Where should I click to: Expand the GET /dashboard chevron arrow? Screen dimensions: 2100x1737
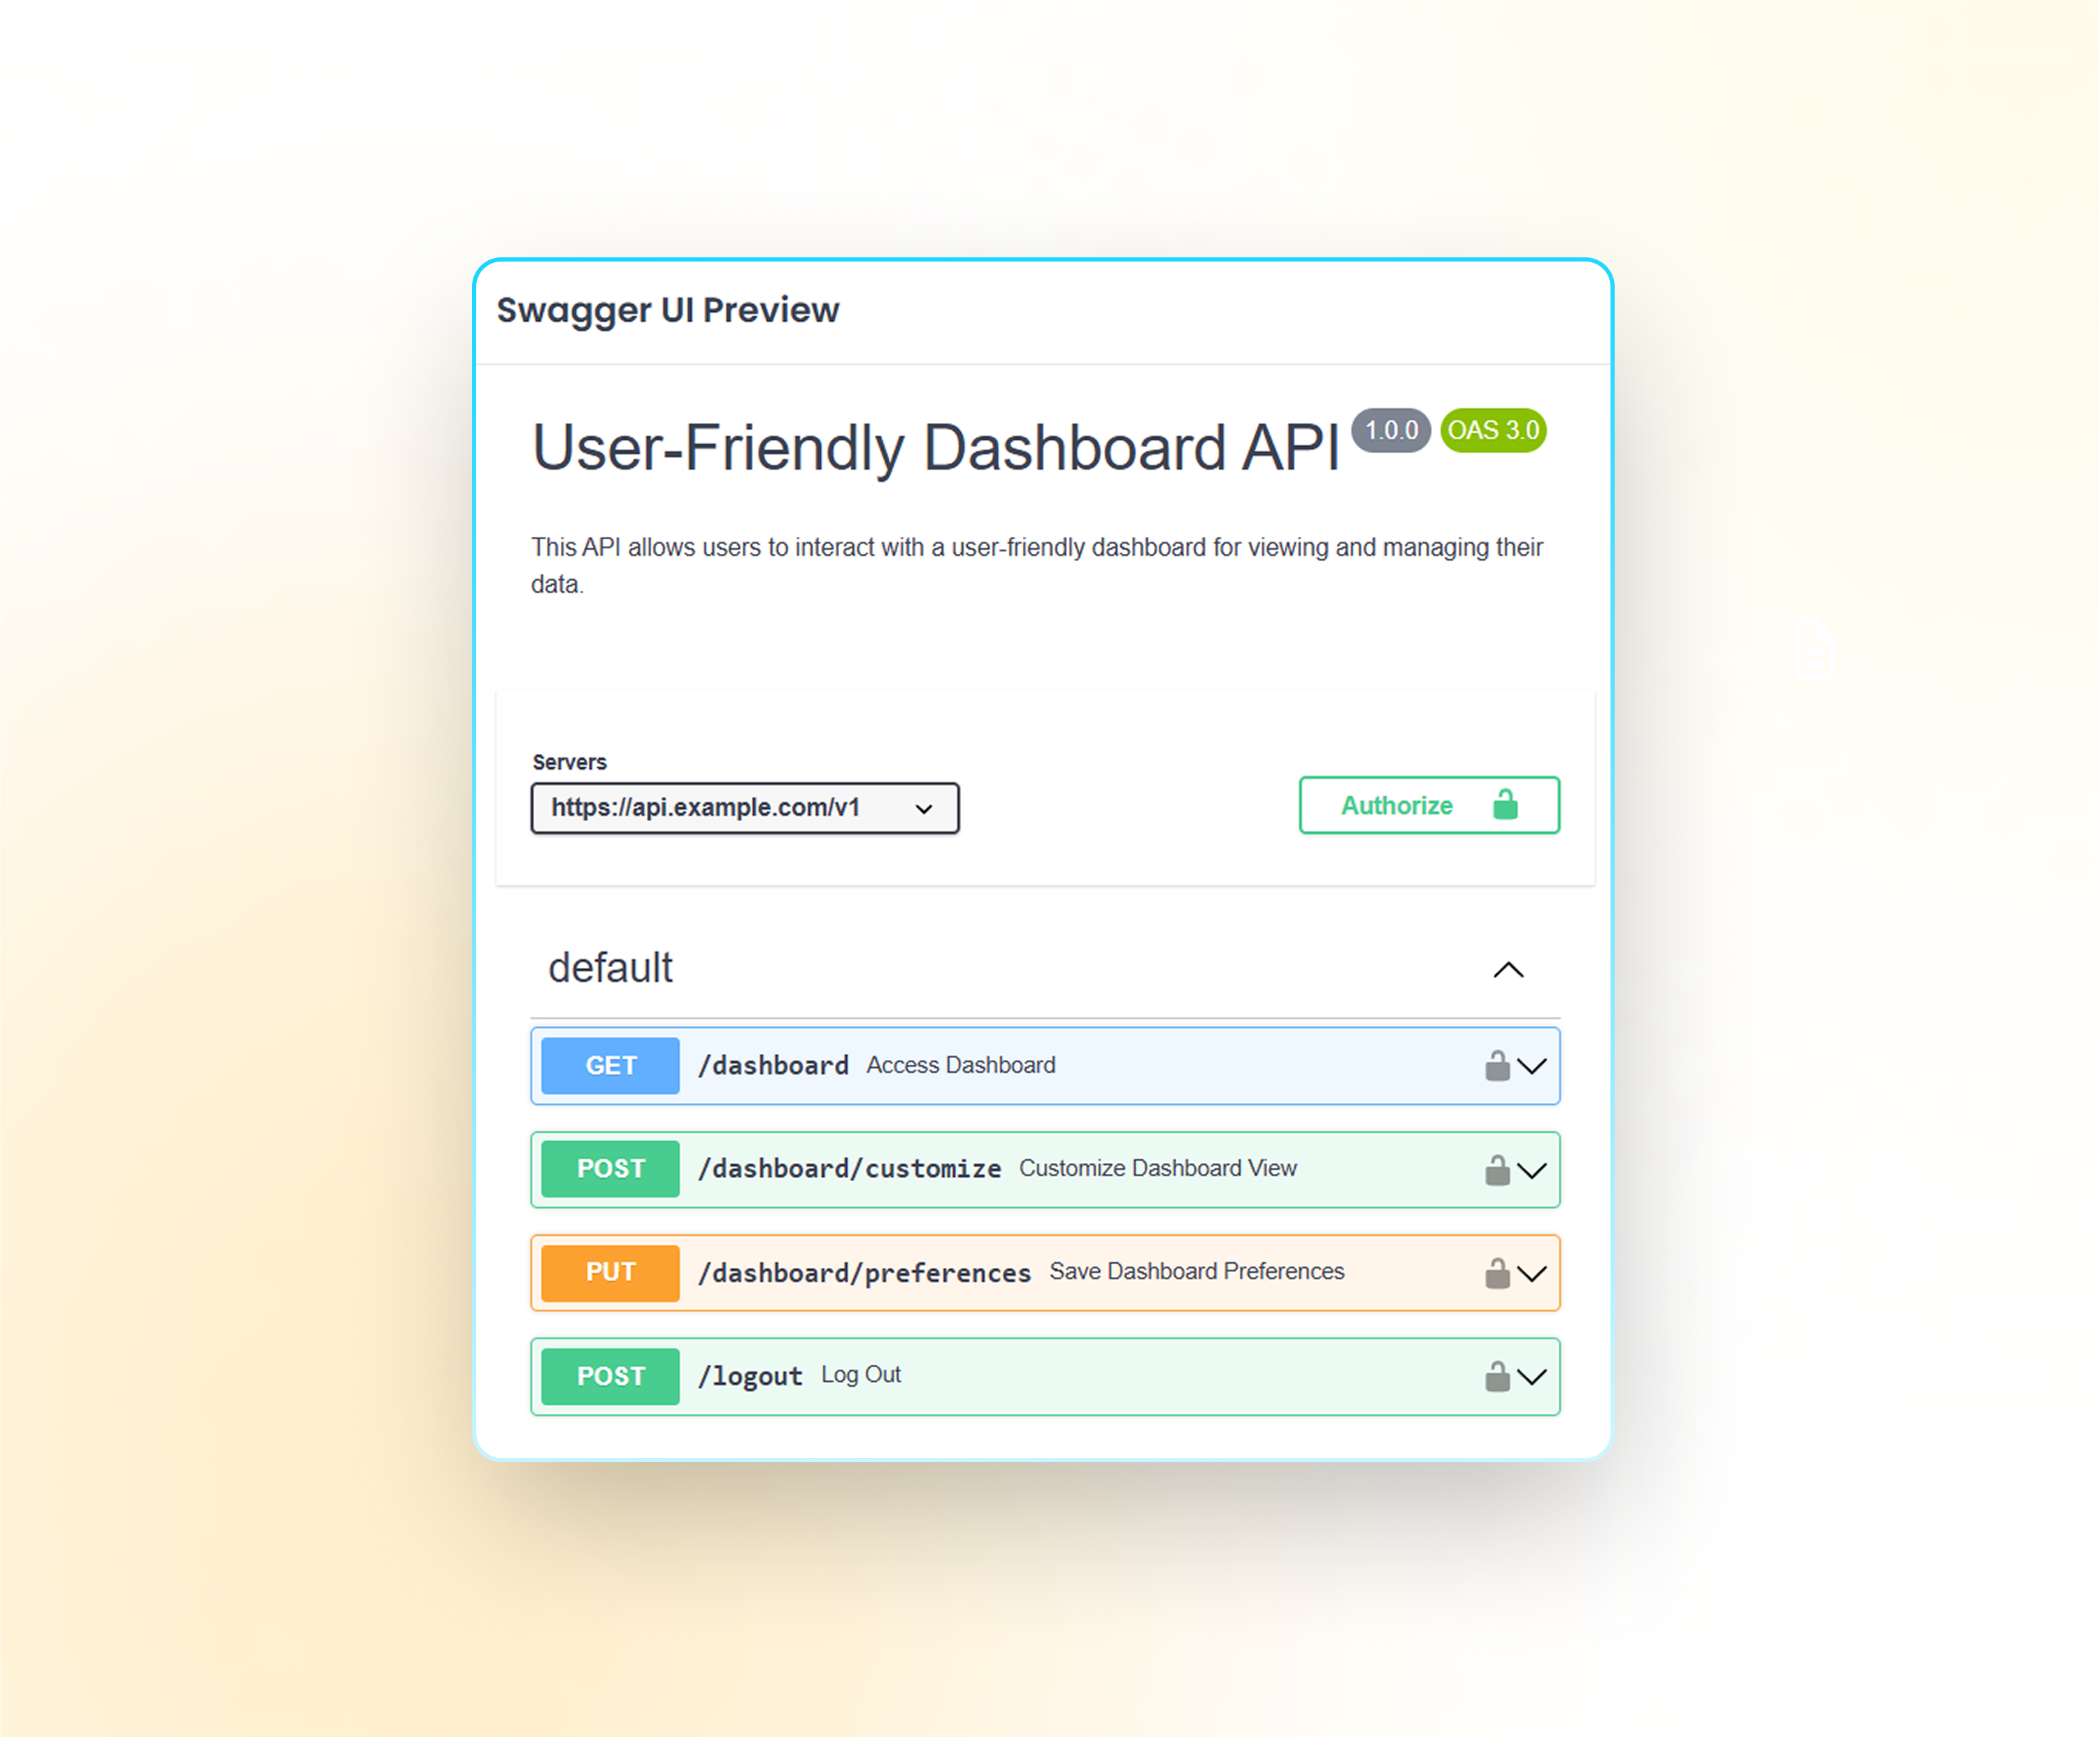1531,1066
